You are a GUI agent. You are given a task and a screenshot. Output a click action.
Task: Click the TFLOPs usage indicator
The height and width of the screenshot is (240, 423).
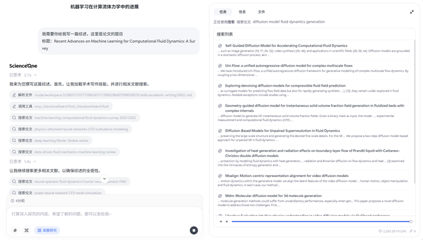[x=392, y=231]
